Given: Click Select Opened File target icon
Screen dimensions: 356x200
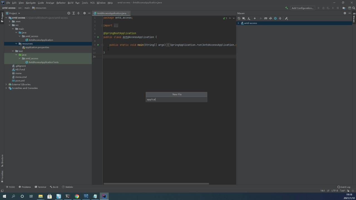Looking at the screenshot, I should point(69,13).
